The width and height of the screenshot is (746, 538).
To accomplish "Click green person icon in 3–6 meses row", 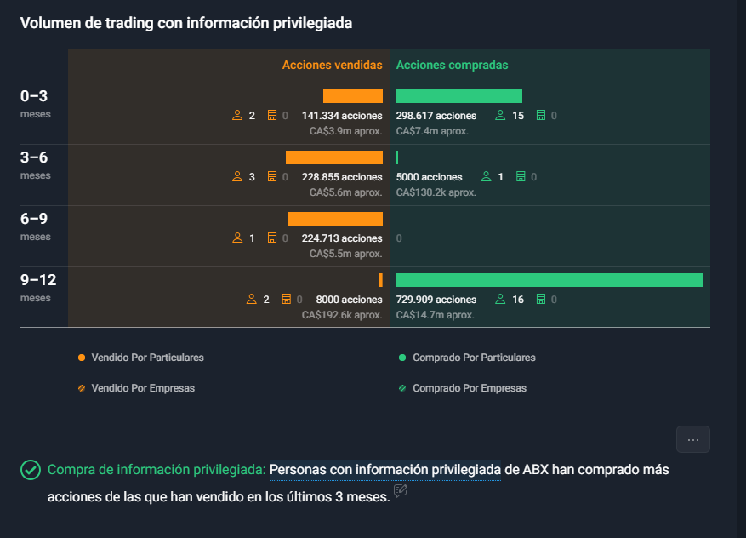I will click(x=486, y=176).
